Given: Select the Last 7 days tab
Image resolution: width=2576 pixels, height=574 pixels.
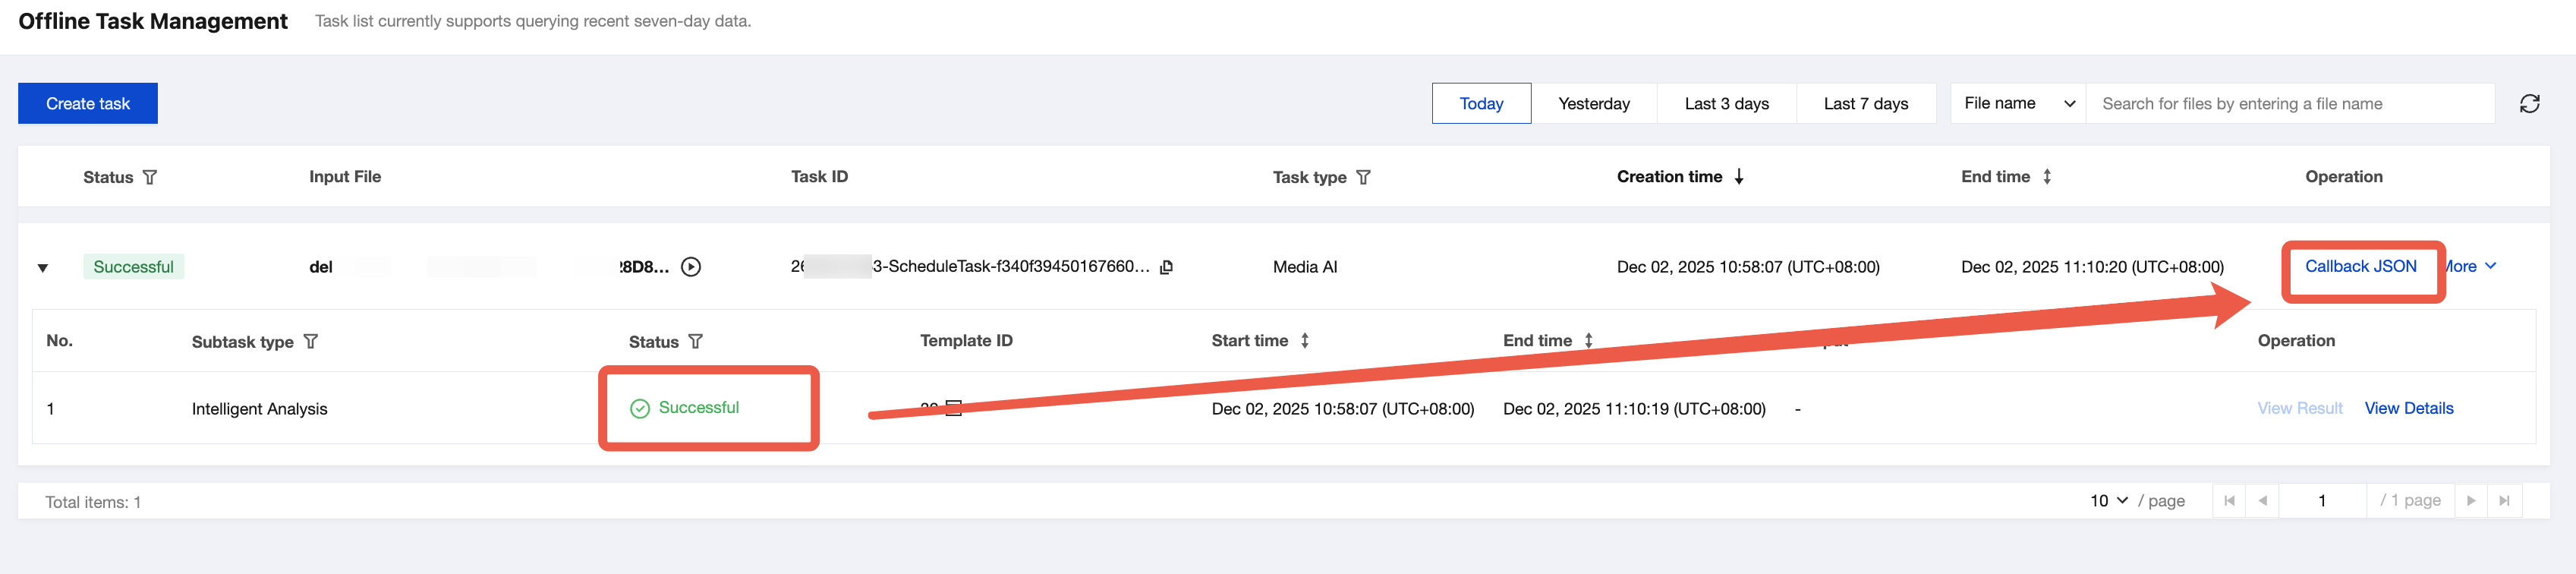Looking at the screenshot, I should click(x=1865, y=104).
